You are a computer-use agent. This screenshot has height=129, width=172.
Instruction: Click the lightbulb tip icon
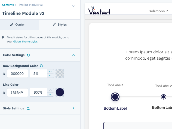3,38
